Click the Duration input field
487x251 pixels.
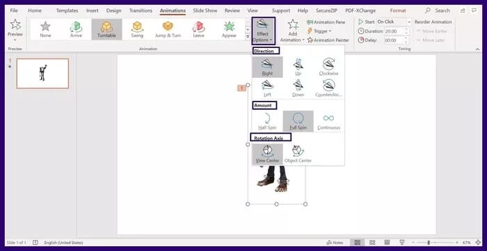[x=394, y=31]
